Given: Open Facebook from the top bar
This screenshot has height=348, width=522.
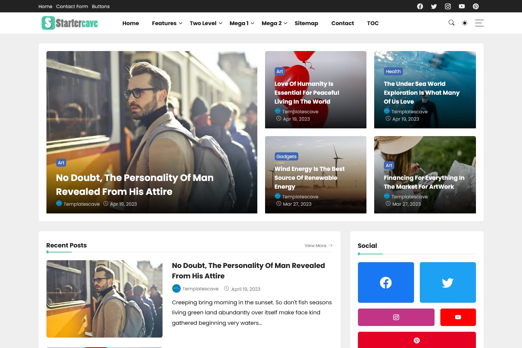Looking at the screenshot, I should pyautogui.click(x=420, y=6).
